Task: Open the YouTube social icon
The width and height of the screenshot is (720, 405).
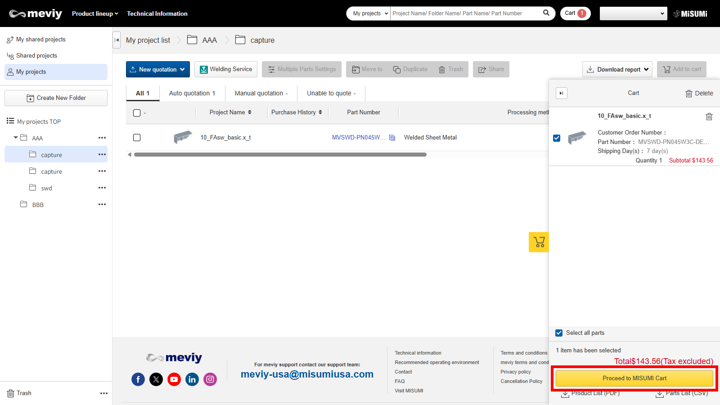Action: (x=174, y=379)
